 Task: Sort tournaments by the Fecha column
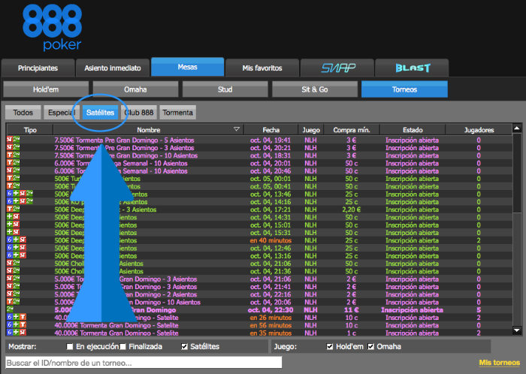(271, 130)
